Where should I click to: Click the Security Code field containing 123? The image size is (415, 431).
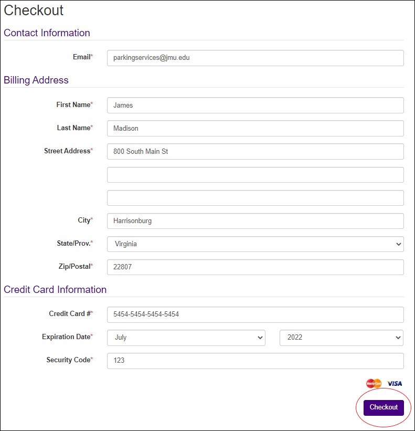point(255,361)
